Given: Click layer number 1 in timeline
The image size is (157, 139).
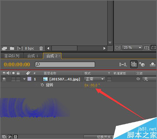Looking at the screenshot, I should click(x=35, y=79).
